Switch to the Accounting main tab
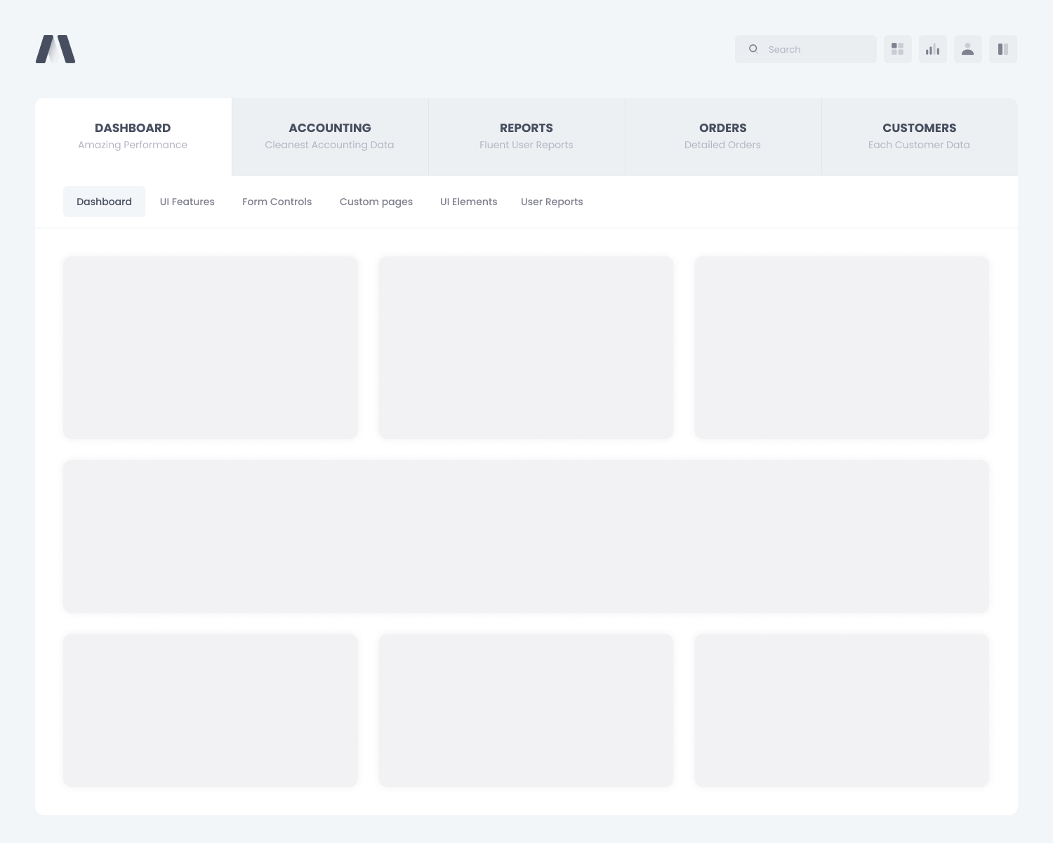This screenshot has height=843, width=1053. (329, 136)
